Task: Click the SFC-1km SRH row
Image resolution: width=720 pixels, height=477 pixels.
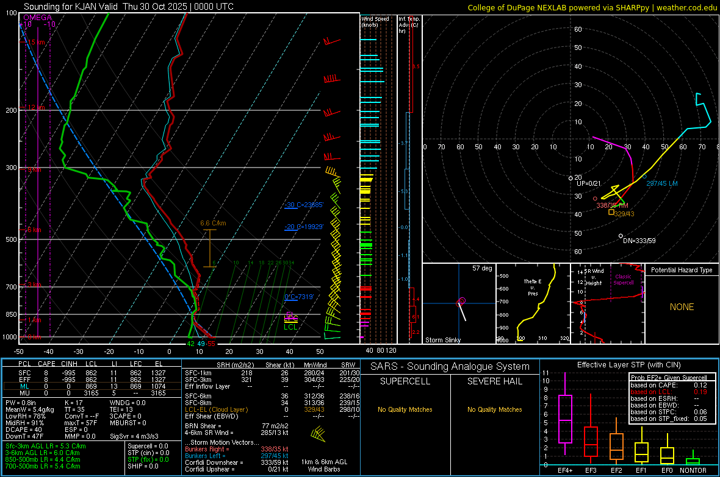Action: [272, 373]
